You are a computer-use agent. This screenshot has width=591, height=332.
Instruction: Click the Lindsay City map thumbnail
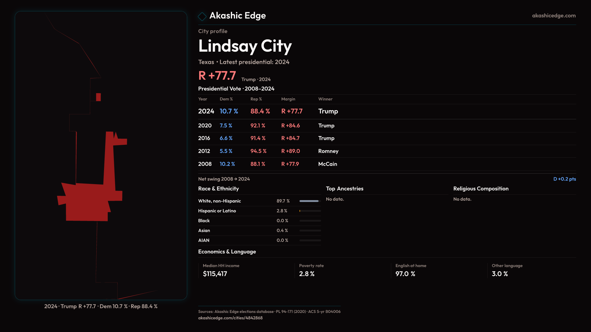(x=101, y=156)
